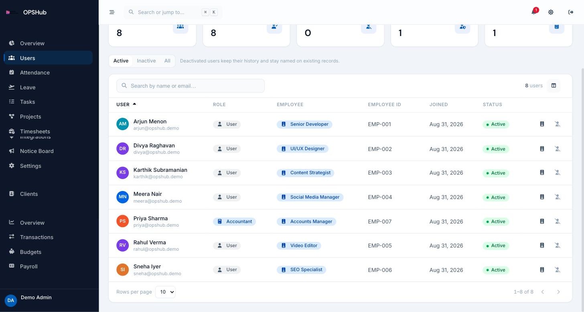Deactivate user Karthik Subramanian
The width and height of the screenshot is (584, 312).
557,173
